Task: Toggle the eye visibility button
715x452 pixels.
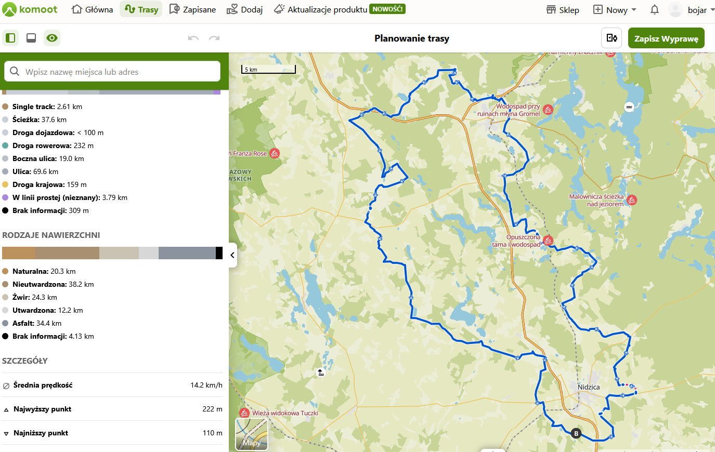Action: pos(52,38)
